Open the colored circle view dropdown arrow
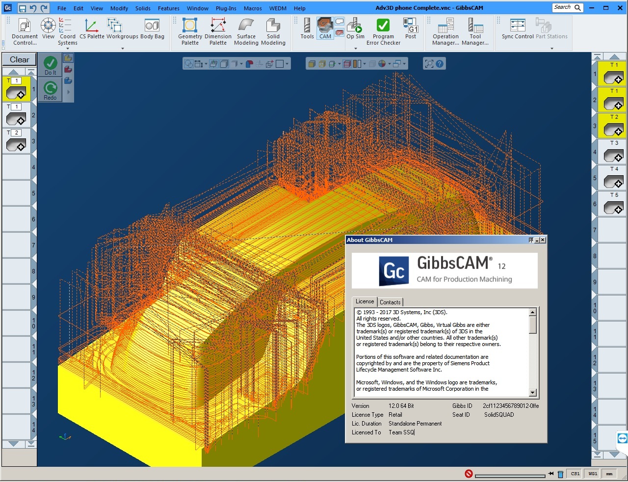The height and width of the screenshot is (482, 628). tap(389, 64)
